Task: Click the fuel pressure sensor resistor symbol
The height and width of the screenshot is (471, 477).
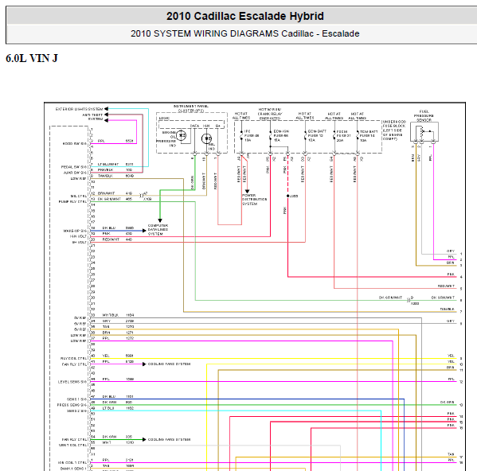Action: click(x=421, y=131)
